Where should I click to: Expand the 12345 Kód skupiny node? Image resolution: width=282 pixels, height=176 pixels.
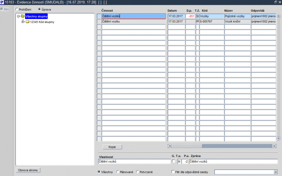(23, 22)
